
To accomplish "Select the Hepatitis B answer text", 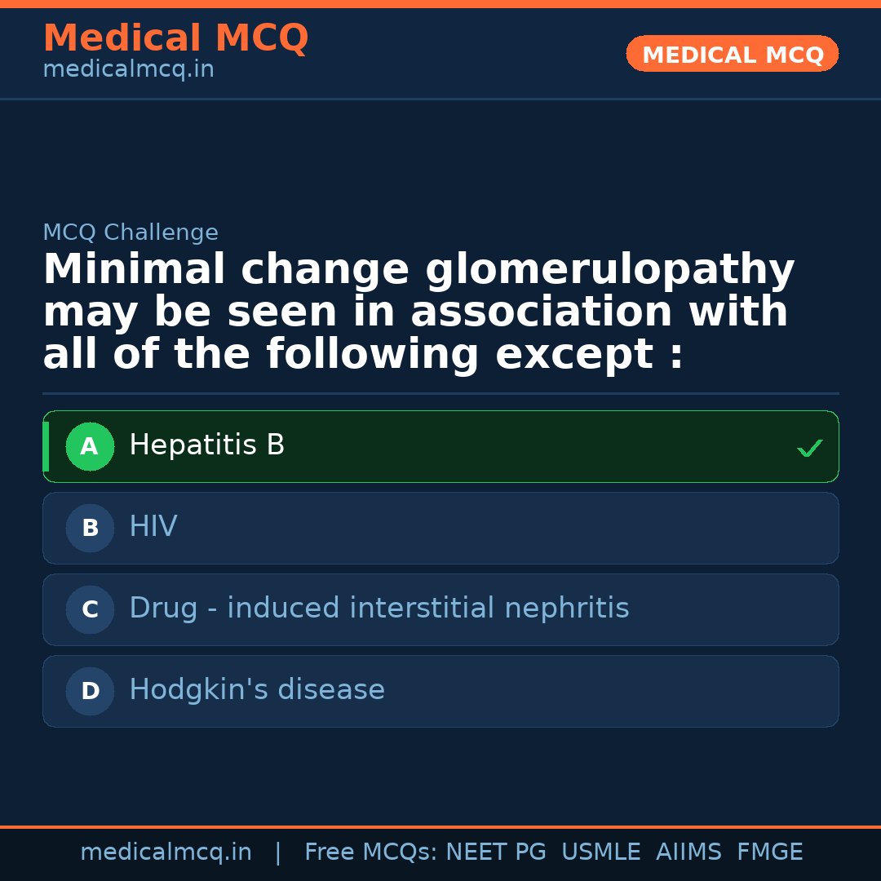I will click(206, 445).
